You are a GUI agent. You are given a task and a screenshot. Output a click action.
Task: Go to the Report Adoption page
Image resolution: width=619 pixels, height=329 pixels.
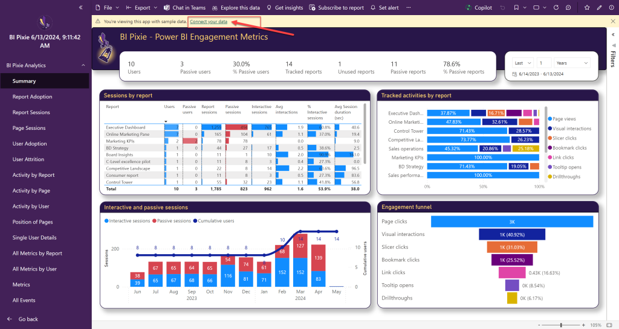(32, 97)
